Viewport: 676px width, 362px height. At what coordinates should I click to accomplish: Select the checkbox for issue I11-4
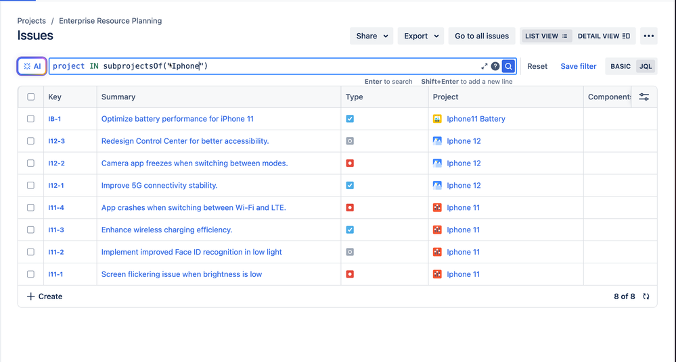(30, 207)
